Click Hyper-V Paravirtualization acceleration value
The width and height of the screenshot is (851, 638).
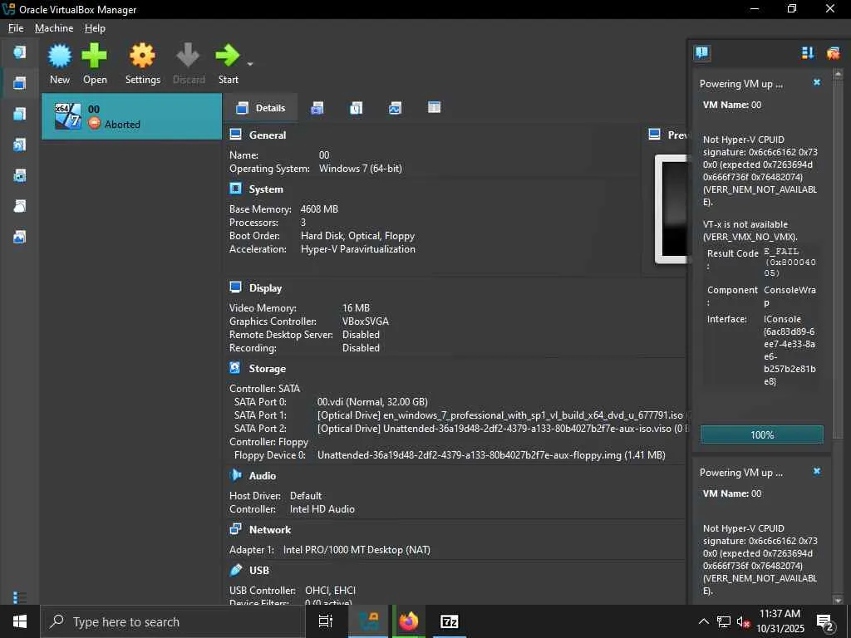pyautogui.click(x=357, y=249)
